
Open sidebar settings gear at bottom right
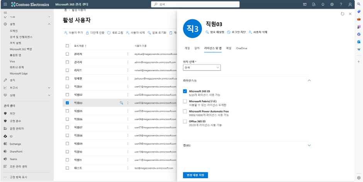(359, 178)
